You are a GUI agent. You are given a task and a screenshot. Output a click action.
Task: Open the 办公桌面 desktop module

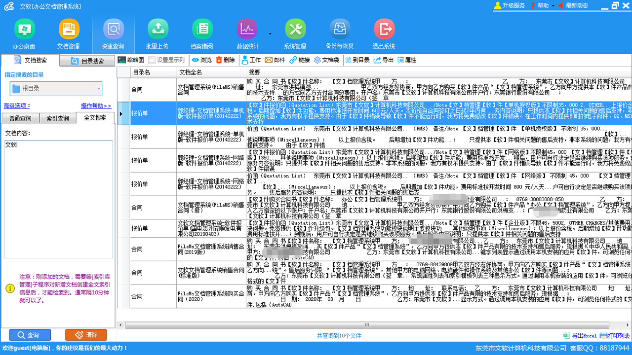[x=25, y=33]
